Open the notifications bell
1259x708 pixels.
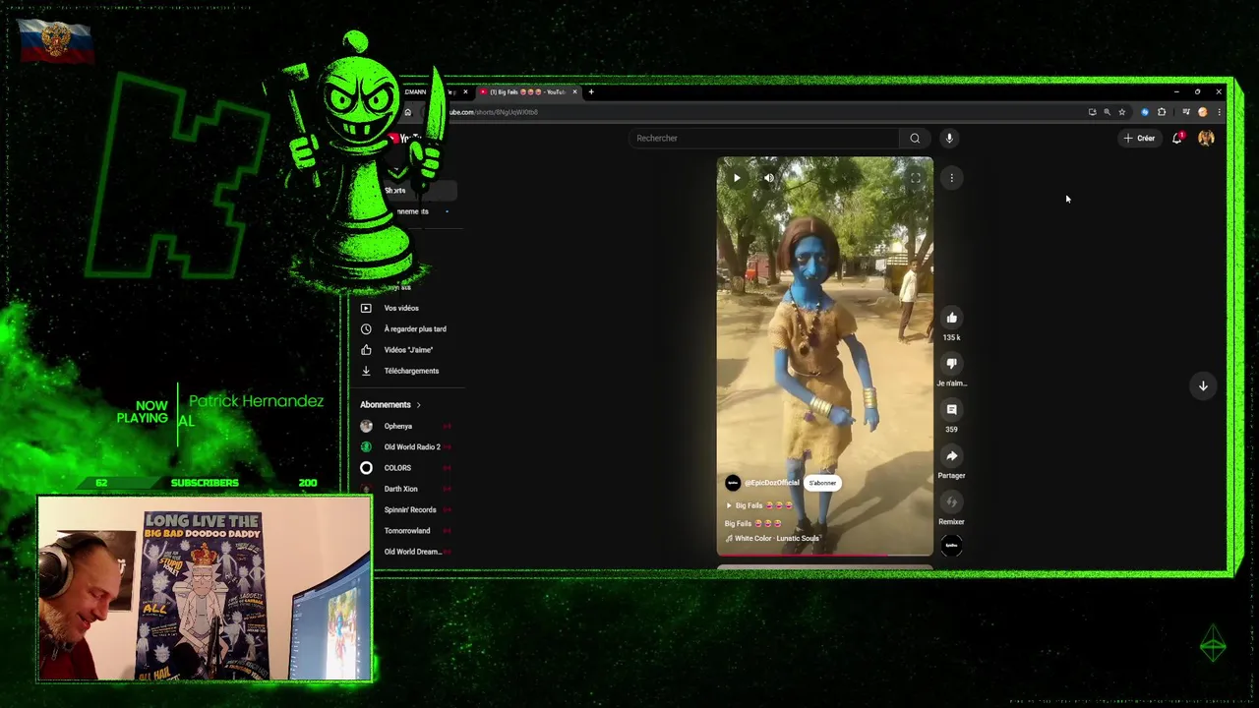tap(1177, 138)
